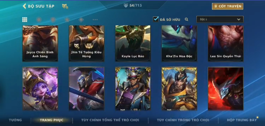This screenshot has width=265, height=126.
Task: Open Tùy Chỉnh Tổng Thể Trò Chơi tab
Action: click(110, 120)
